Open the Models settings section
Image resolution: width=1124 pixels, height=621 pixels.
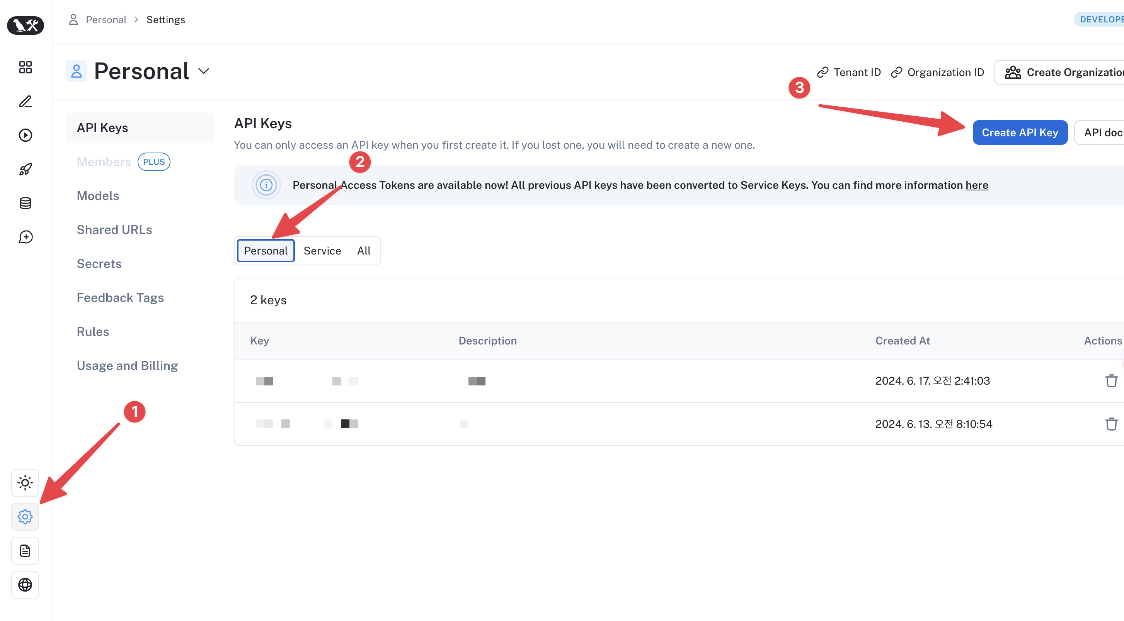tap(98, 196)
